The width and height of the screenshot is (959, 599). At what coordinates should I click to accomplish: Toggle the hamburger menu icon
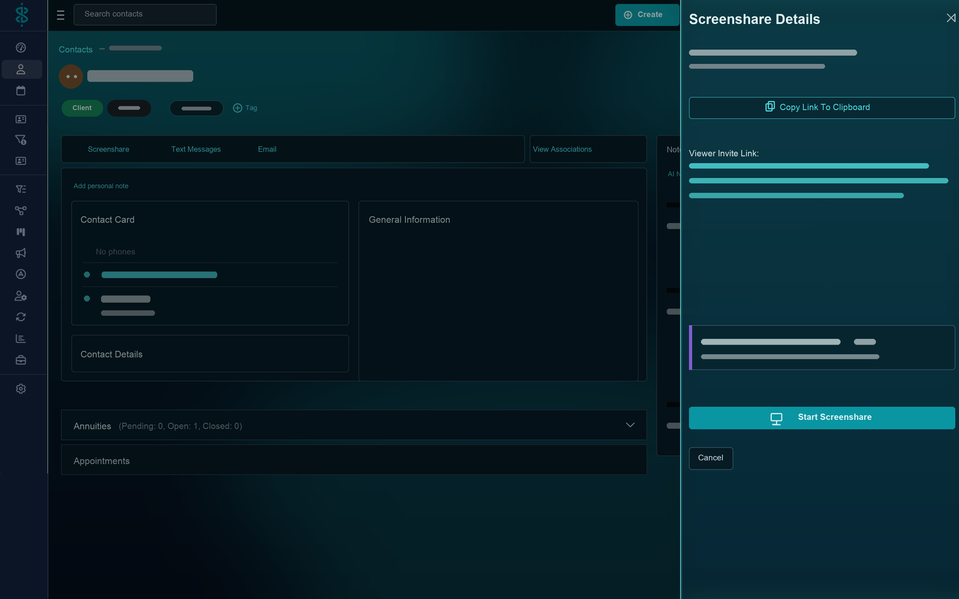tap(61, 15)
